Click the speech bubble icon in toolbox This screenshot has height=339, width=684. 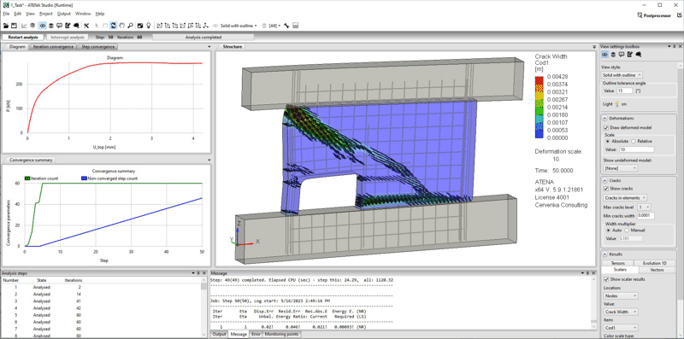[622, 55]
